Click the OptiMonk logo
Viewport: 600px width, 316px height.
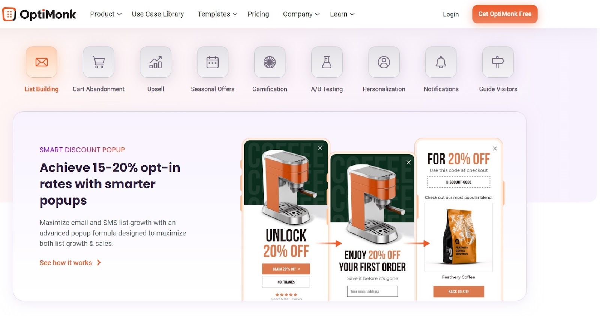click(39, 14)
